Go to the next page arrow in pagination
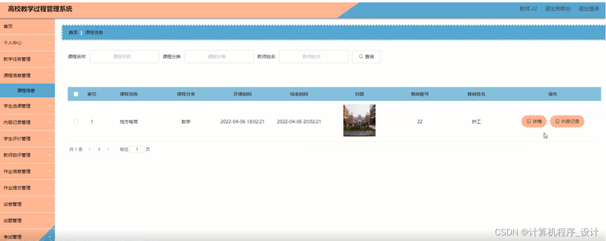The width and height of the screenshot is (606, 241). pos(108,149)
